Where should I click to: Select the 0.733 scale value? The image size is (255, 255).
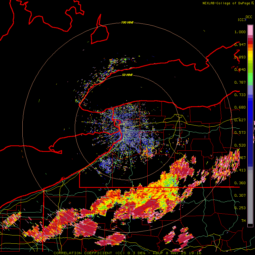coord(240,95)
